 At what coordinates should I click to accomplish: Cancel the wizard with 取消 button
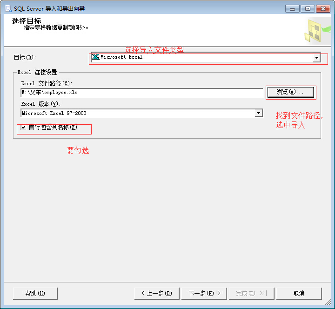point(299,293)
